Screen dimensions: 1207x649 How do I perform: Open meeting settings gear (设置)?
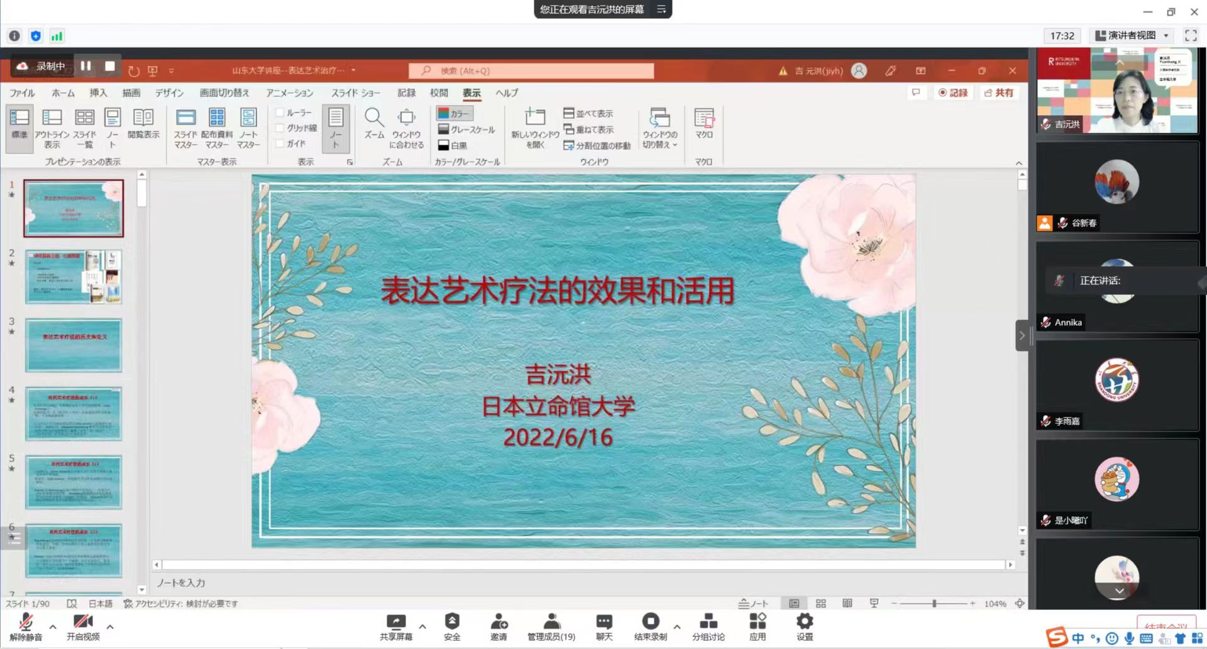804,627
